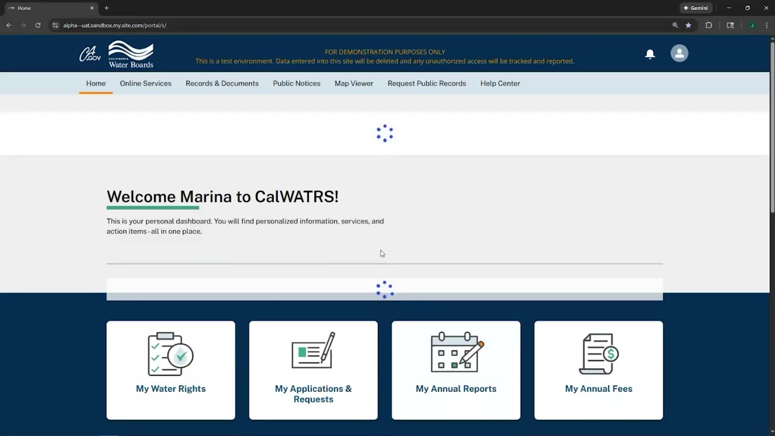Open the My Annual Fees invoice icon
775x436 pixels.
[598, 354]
